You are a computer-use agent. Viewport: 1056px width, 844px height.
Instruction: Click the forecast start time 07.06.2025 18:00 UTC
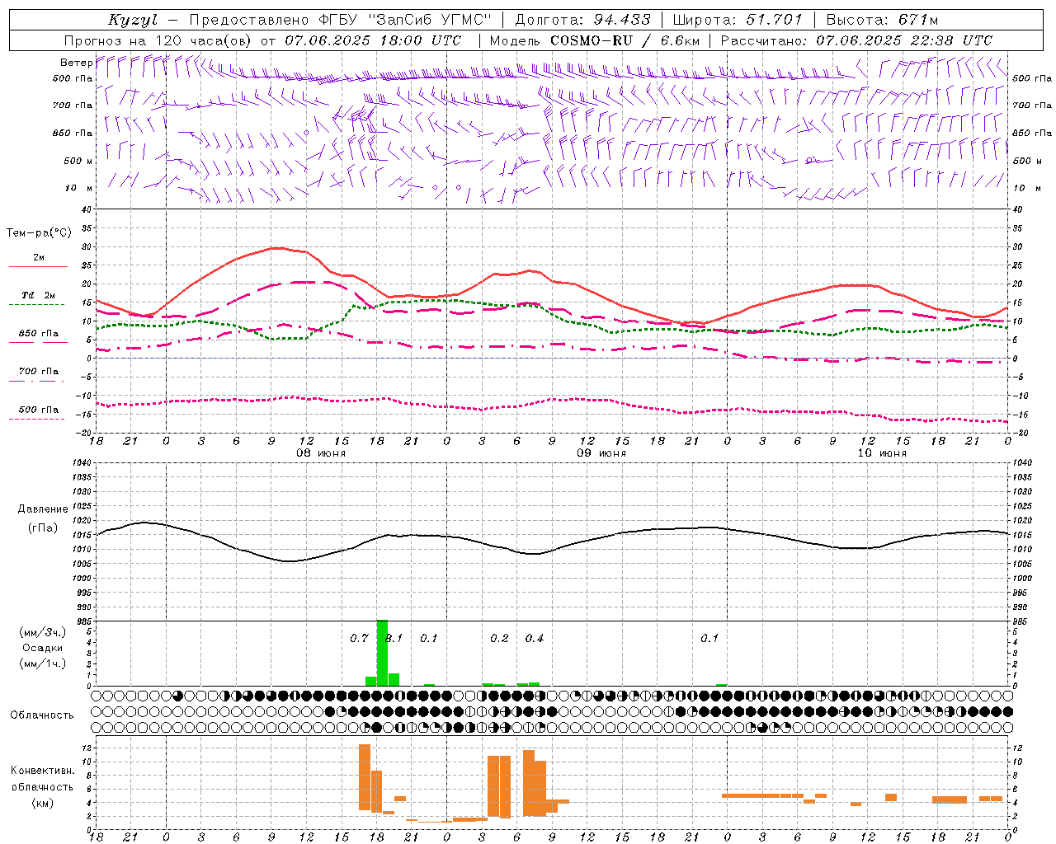click(373, 40)
